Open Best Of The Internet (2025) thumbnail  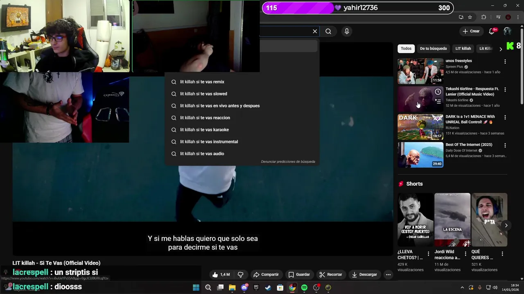pyautogui.click(x=420, y=155)
